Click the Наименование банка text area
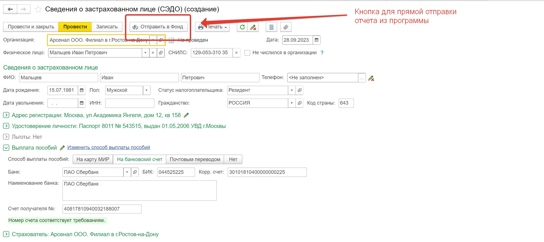 click(x=139, y=191)
